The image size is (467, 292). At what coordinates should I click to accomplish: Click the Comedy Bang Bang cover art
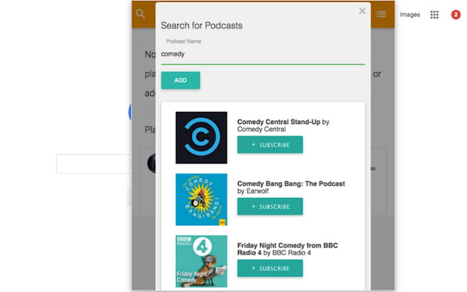[201, 200]
